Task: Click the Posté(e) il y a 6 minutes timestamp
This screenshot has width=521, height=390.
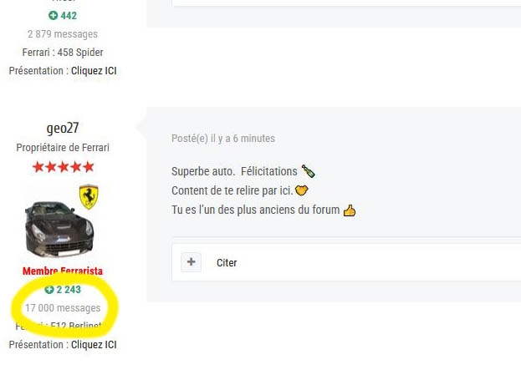Action: click(x=223, y=139)
